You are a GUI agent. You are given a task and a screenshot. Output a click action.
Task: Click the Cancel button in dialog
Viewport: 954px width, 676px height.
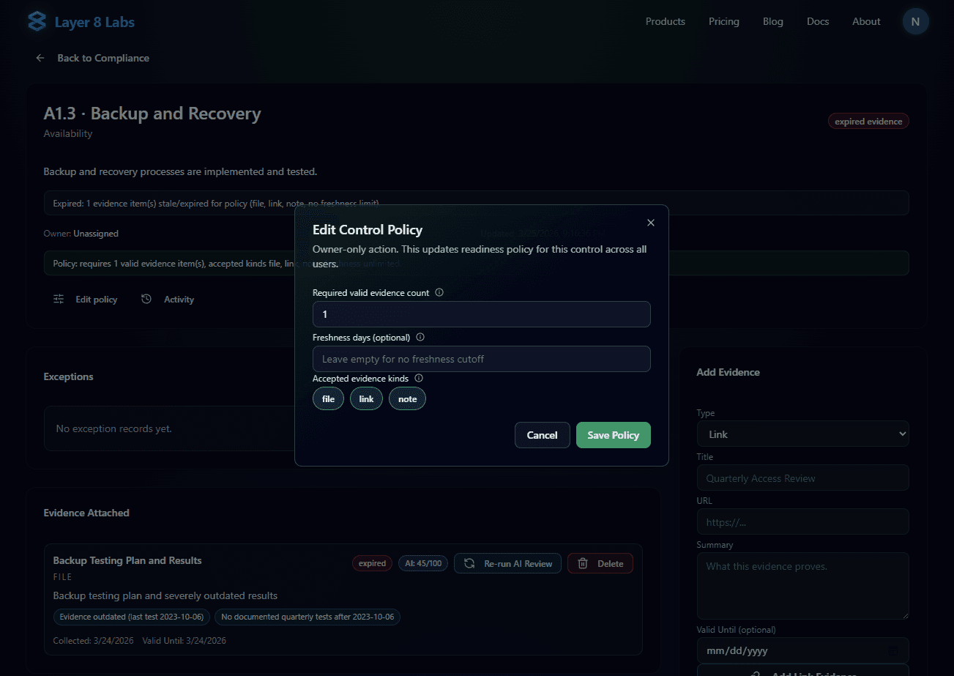pyautogui.click(x=543, y=435)
